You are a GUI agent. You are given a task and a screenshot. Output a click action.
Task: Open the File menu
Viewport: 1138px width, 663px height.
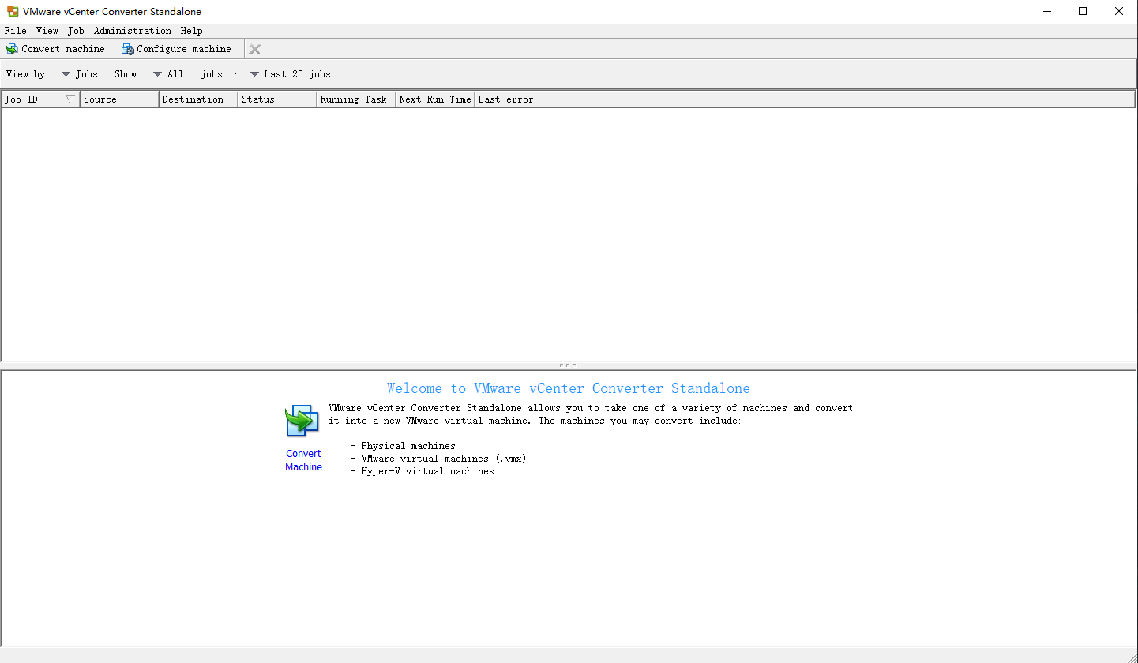[15, 31]
